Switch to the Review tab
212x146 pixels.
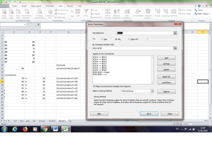pos(70,6)
